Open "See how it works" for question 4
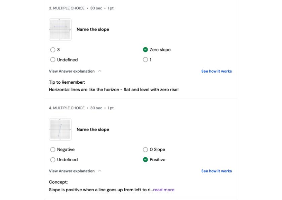The image size is (282, 200). [216, 171]
